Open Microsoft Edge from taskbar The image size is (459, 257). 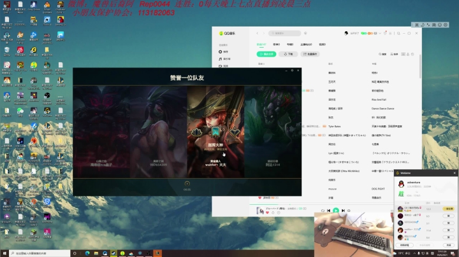click(87, 253)
